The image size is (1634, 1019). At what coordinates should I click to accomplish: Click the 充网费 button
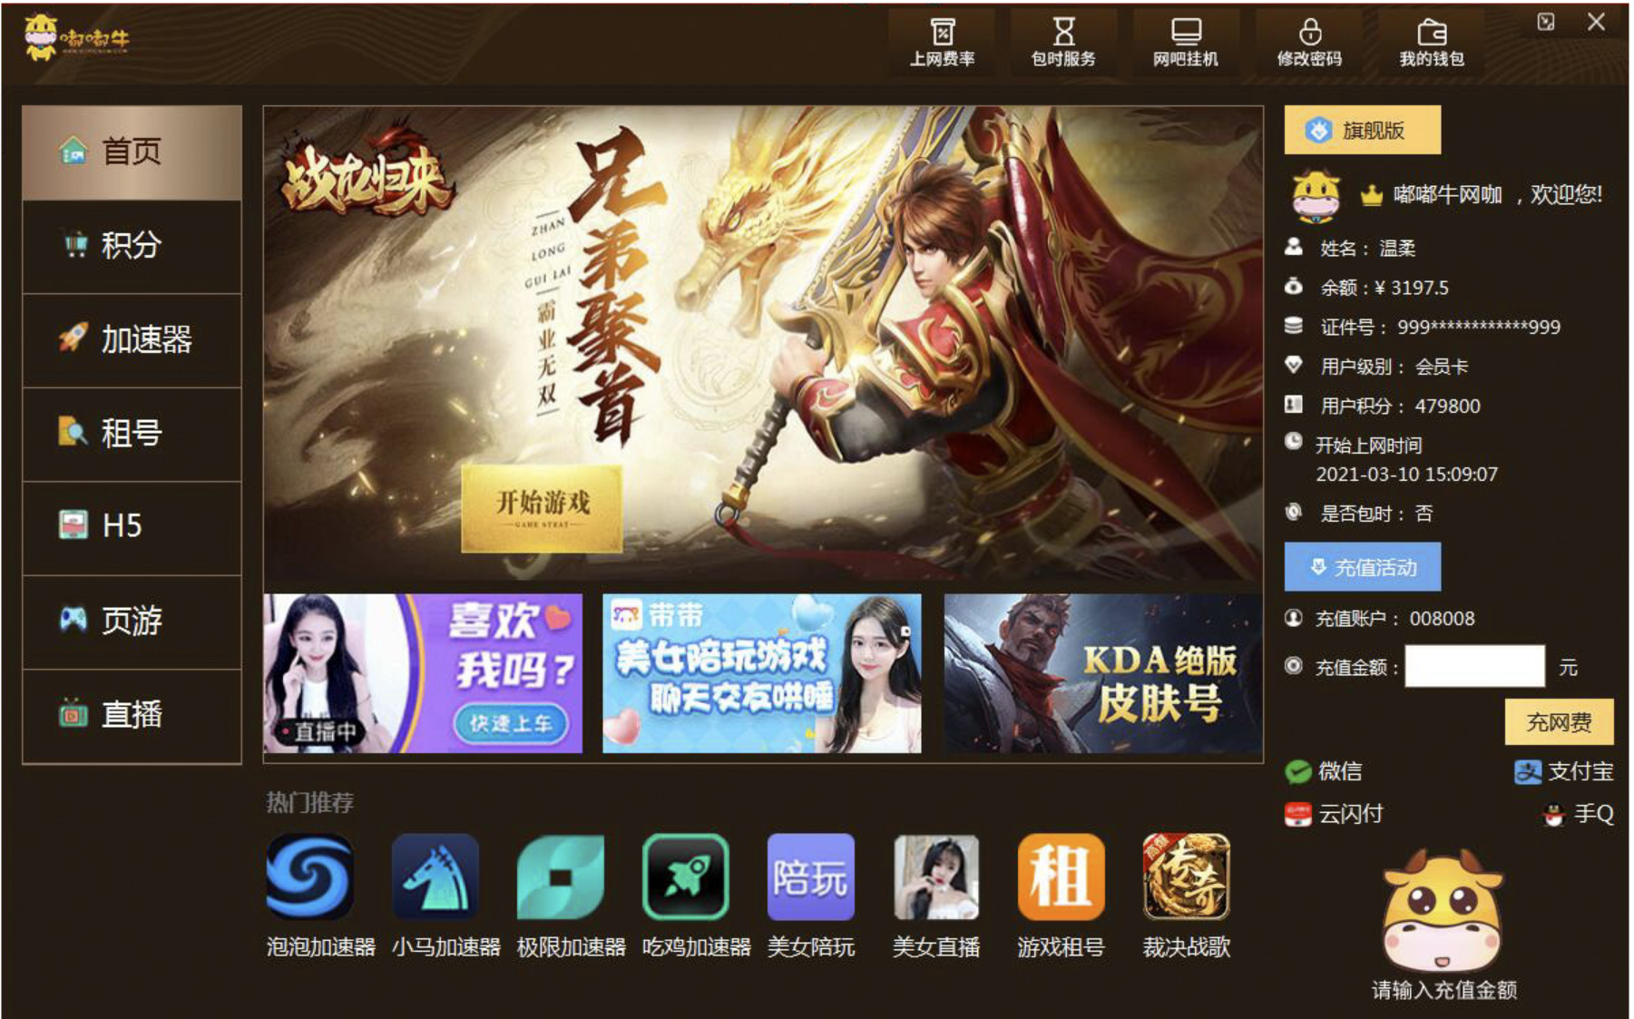click(1559, 722)
